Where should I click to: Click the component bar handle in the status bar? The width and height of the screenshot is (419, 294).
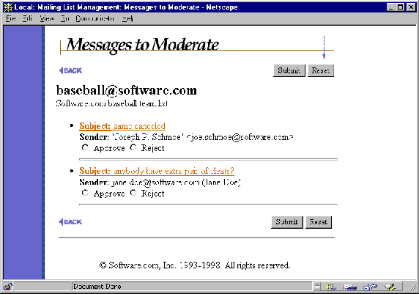click(x=316, y=287)
